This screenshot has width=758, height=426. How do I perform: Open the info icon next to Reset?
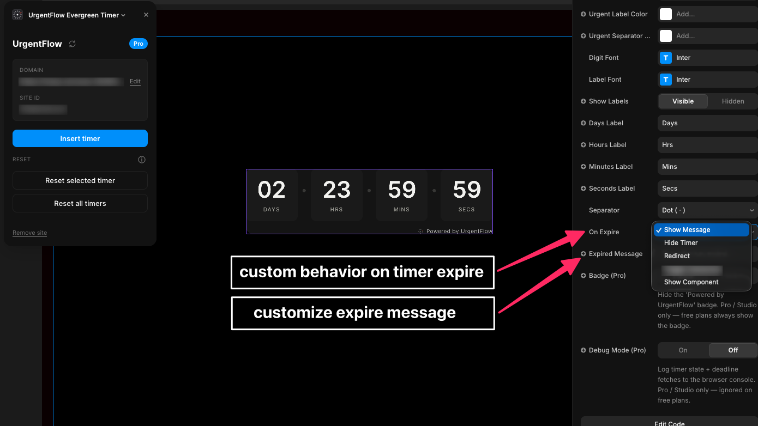[x=142, y=160]
